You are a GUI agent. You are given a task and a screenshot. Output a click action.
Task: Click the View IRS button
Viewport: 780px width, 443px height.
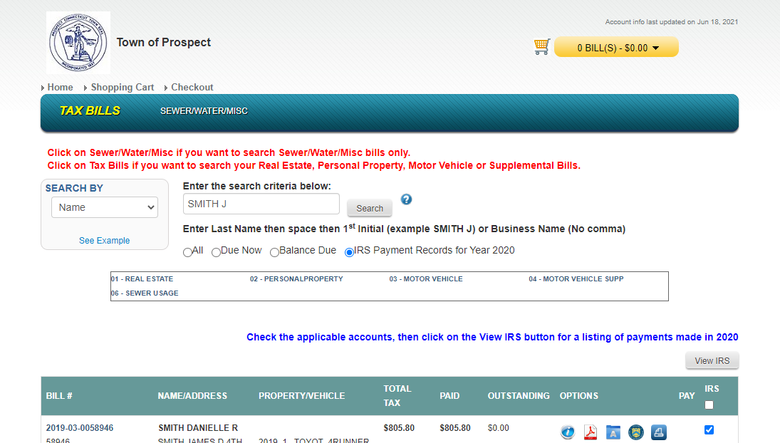[x=712, y=361]
